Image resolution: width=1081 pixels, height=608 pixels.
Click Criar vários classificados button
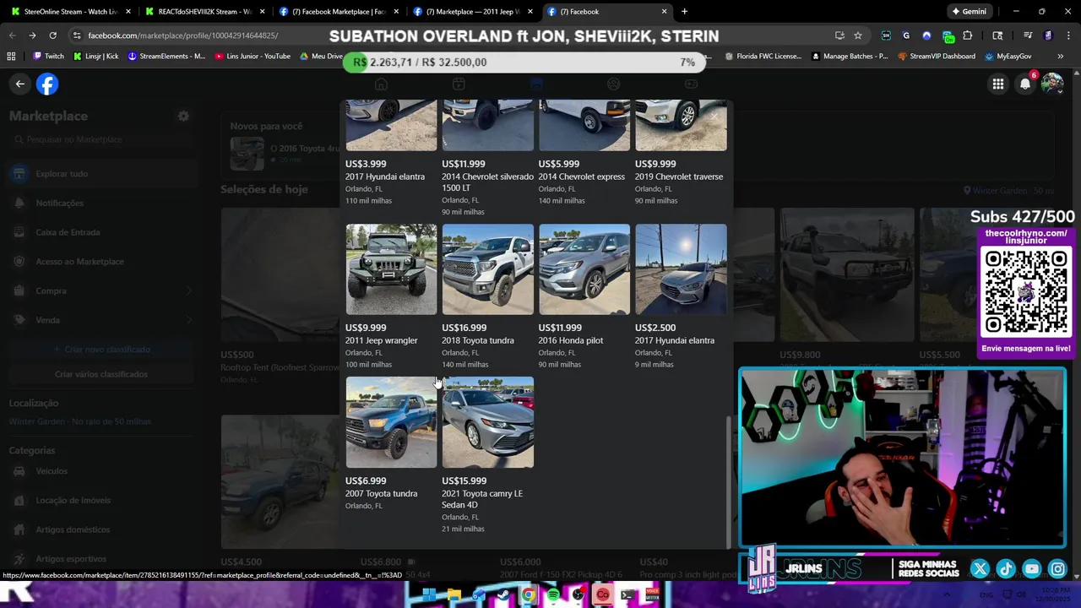[101, 374]
